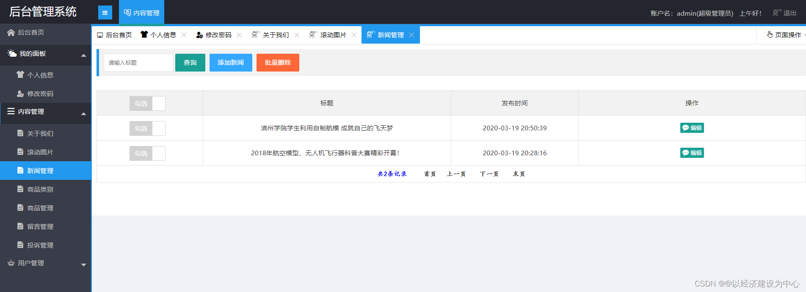
Task: Click 编辑 for the 滨州学院 news row
Action: [692, 128]
